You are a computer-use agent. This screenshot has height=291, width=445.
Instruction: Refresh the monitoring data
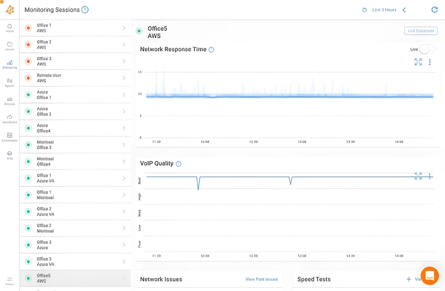(x=435, y=10)
